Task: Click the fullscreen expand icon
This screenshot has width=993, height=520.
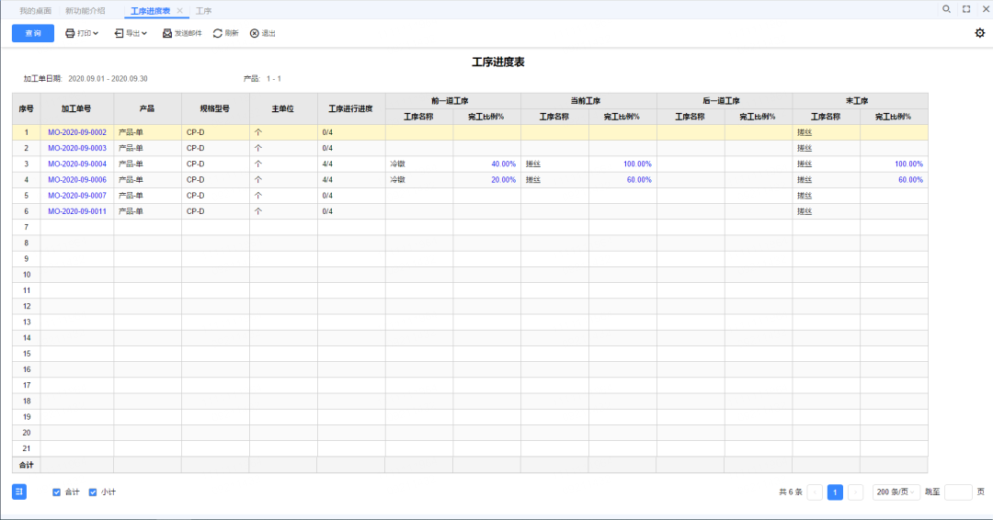Action: (966, 9)
